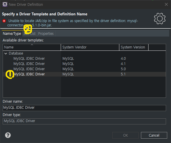Click version value 4.1 cell

[123, 64]
